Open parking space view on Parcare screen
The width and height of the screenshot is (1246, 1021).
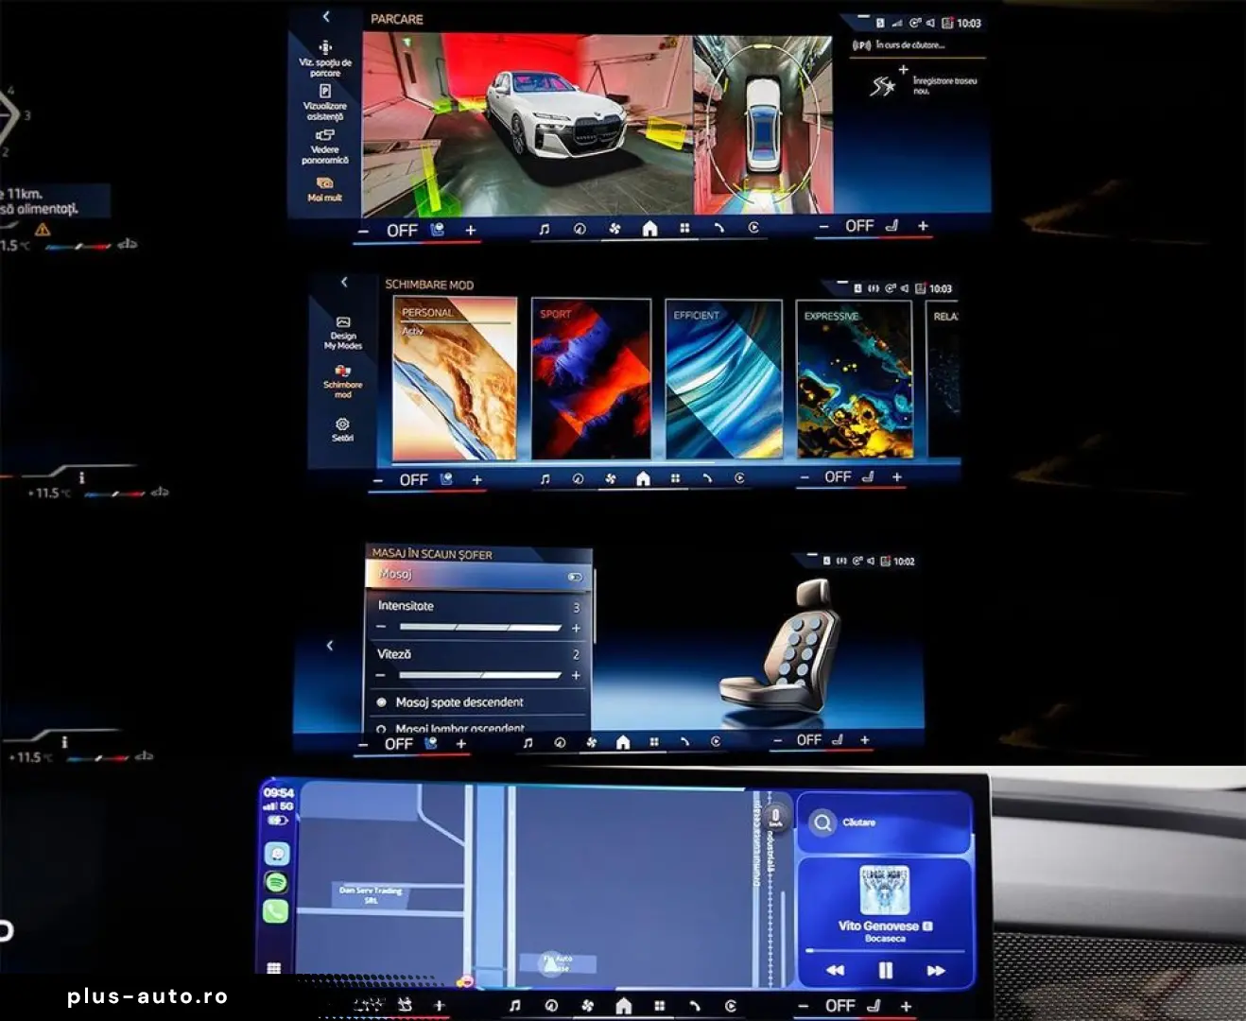(x=325, y=59)
